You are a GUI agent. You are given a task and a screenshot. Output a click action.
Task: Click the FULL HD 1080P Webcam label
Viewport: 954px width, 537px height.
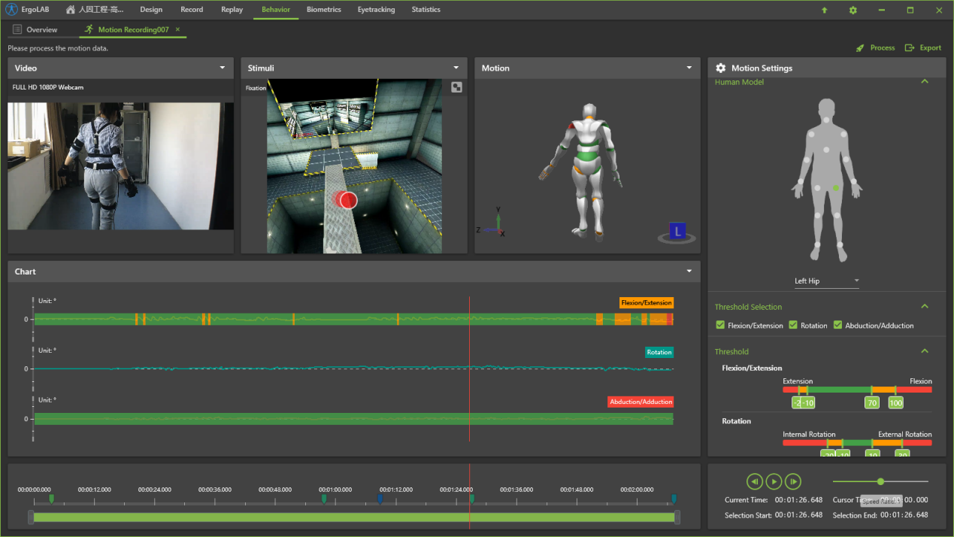[48, 87]
